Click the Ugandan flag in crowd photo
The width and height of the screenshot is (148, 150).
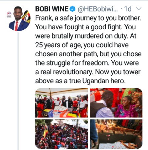46,131
